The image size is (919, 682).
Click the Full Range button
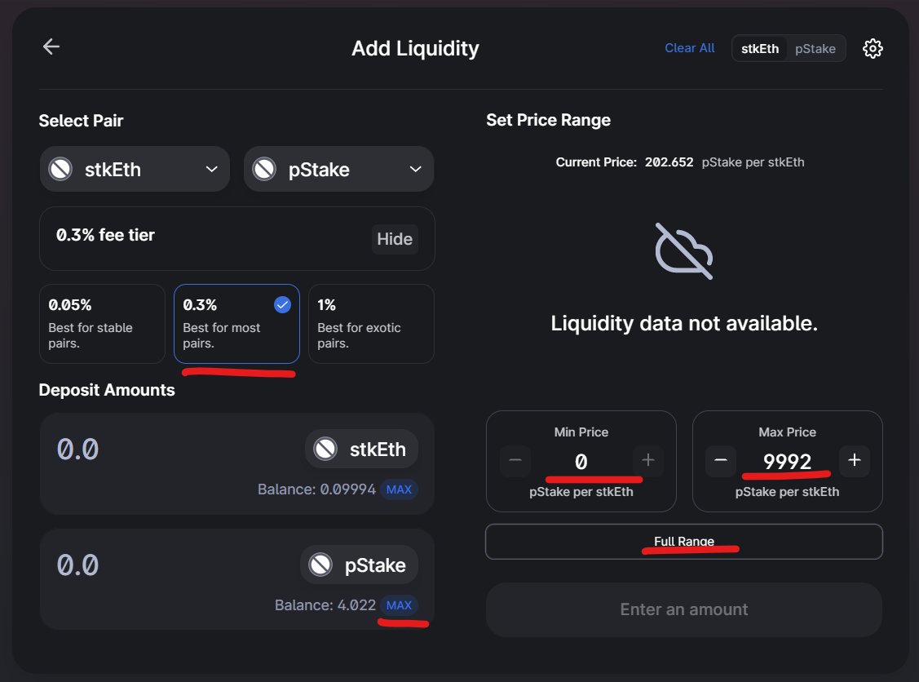[684, 541]
